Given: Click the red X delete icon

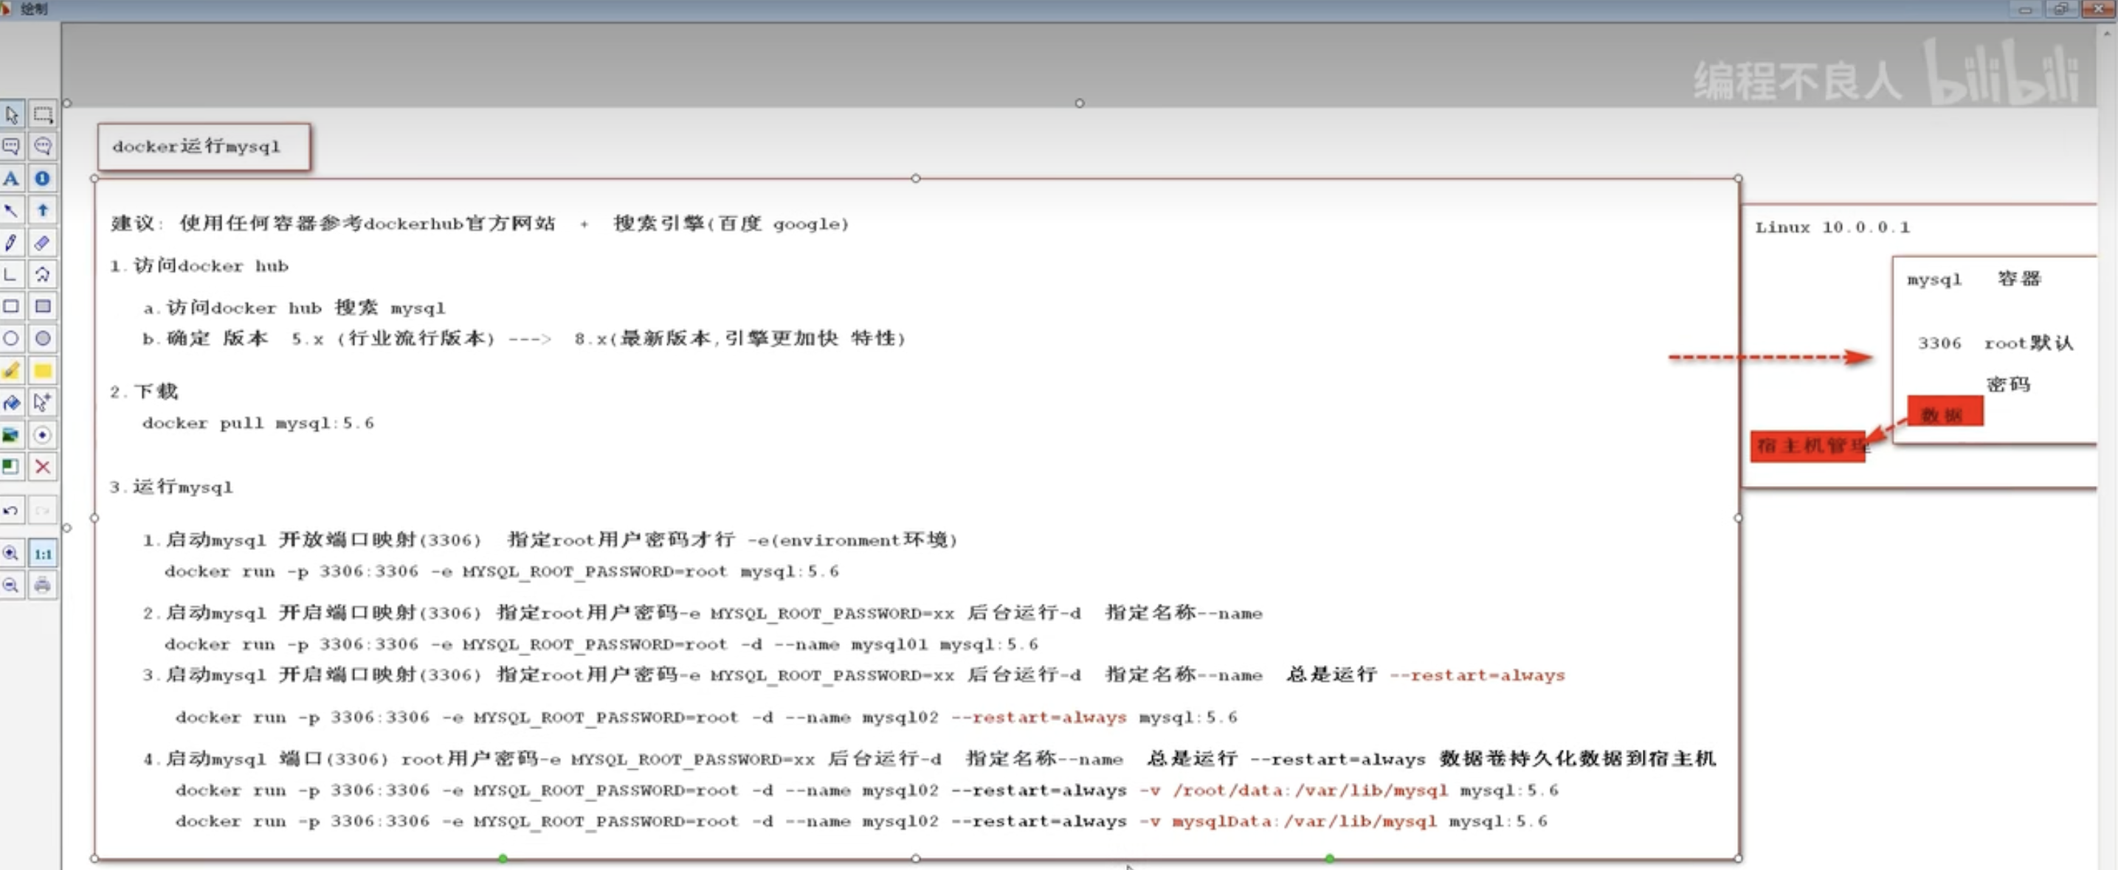Looking at the screenshot, I should pyautogui.click(x=43, y=467).
